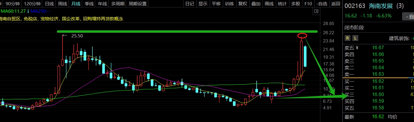This screenshot has width=414, height=122.
Task: Select the 日线 daily period tab
Action: coord(49,4)
